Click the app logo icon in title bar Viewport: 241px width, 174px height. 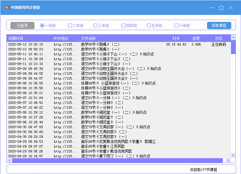tap(7, 7)
